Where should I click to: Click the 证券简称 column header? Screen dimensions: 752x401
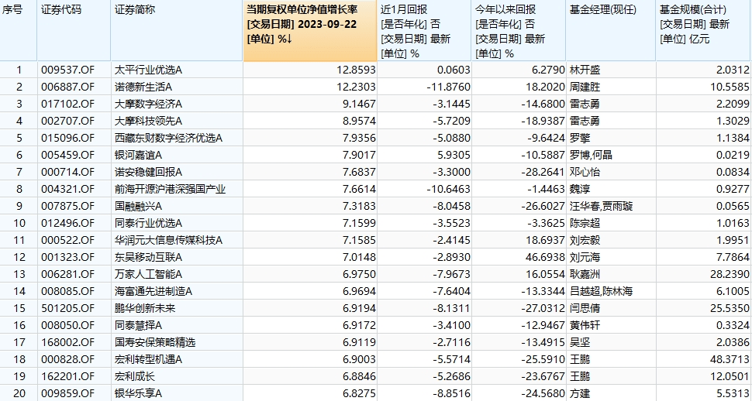click(x=134, y=10)
